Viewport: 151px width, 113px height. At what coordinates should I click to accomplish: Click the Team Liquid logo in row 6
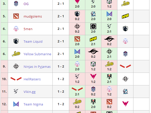click(16, 41)
